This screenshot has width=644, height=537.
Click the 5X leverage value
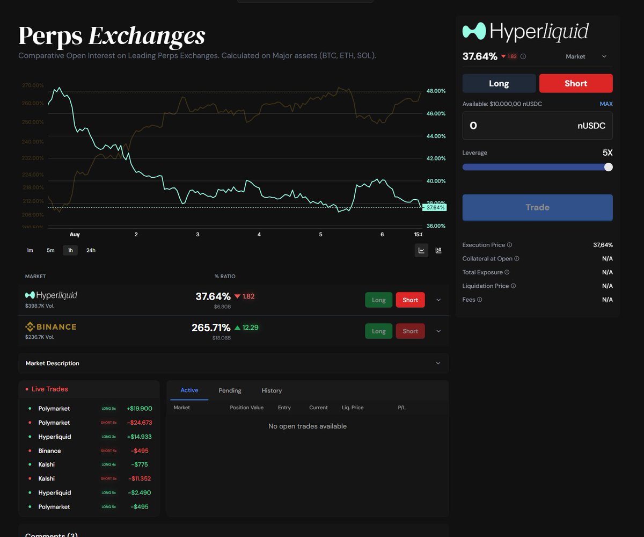pyautogui.click(x=608, y=153)
